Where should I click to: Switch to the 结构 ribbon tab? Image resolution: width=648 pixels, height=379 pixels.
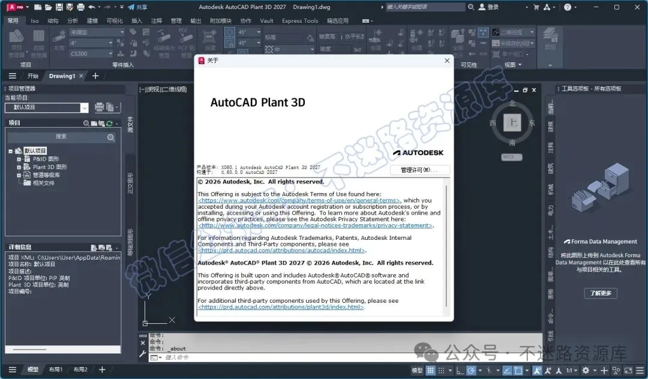[x=53, y=20]
